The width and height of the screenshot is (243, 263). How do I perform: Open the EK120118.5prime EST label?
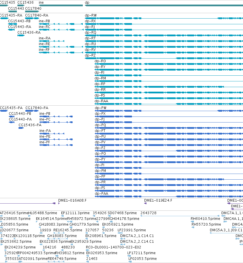(29, 236)
